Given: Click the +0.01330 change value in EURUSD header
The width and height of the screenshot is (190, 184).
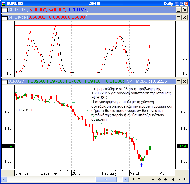Looking at the screenshot, I should click(x=113, y=81).
